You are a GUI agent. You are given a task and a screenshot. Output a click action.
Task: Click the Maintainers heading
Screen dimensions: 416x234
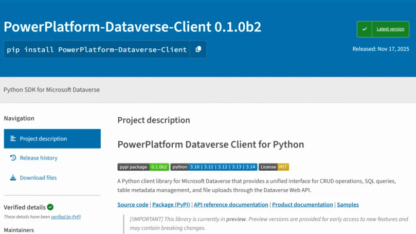(19, 230)
